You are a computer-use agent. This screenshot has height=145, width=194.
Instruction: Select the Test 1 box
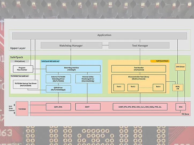[x=119, y=88]
